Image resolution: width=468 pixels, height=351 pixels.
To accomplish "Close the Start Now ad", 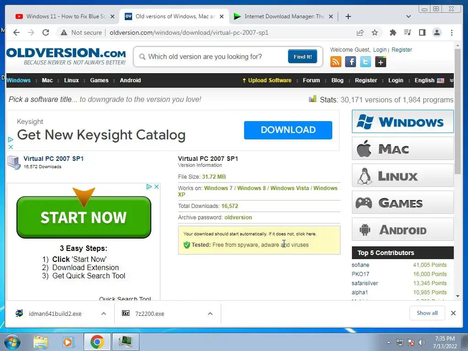I will (156, 186).
